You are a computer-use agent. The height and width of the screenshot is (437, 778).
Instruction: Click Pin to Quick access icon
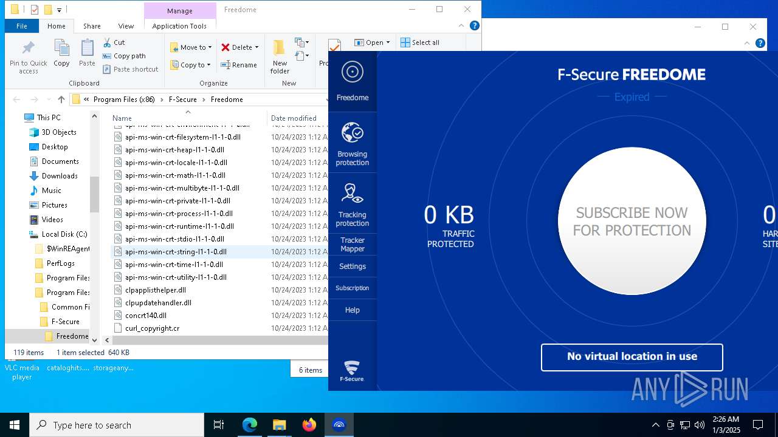[29, 57]
